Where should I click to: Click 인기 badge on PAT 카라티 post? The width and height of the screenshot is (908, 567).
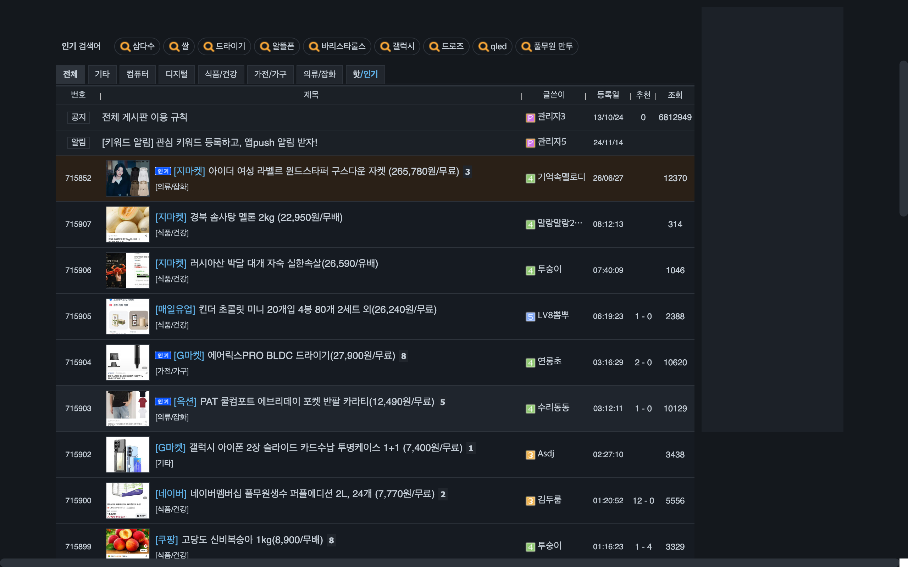[163, 402]
